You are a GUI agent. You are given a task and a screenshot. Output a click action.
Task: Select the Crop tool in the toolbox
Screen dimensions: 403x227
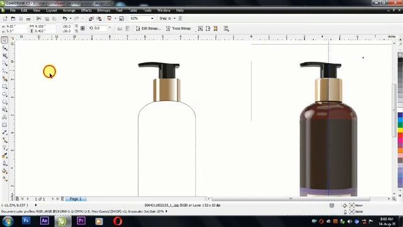click(x=4, y=55)
